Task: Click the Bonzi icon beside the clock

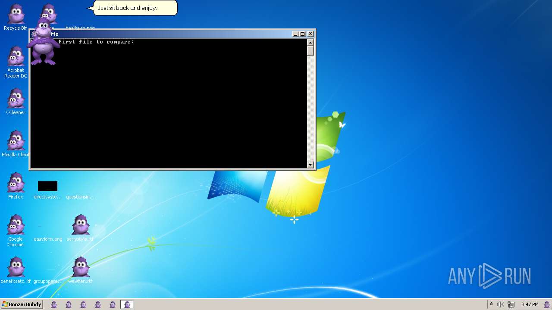Action: click(x=547, y=304)
